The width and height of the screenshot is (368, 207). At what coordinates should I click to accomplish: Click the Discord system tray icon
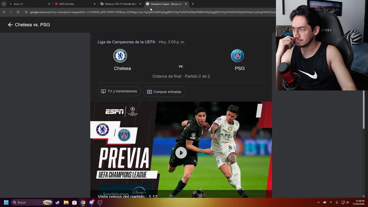[325, 202]
